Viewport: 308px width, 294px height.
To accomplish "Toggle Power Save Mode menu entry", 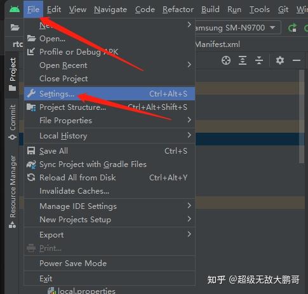I will pyautogui.click(x=109, y=264).
